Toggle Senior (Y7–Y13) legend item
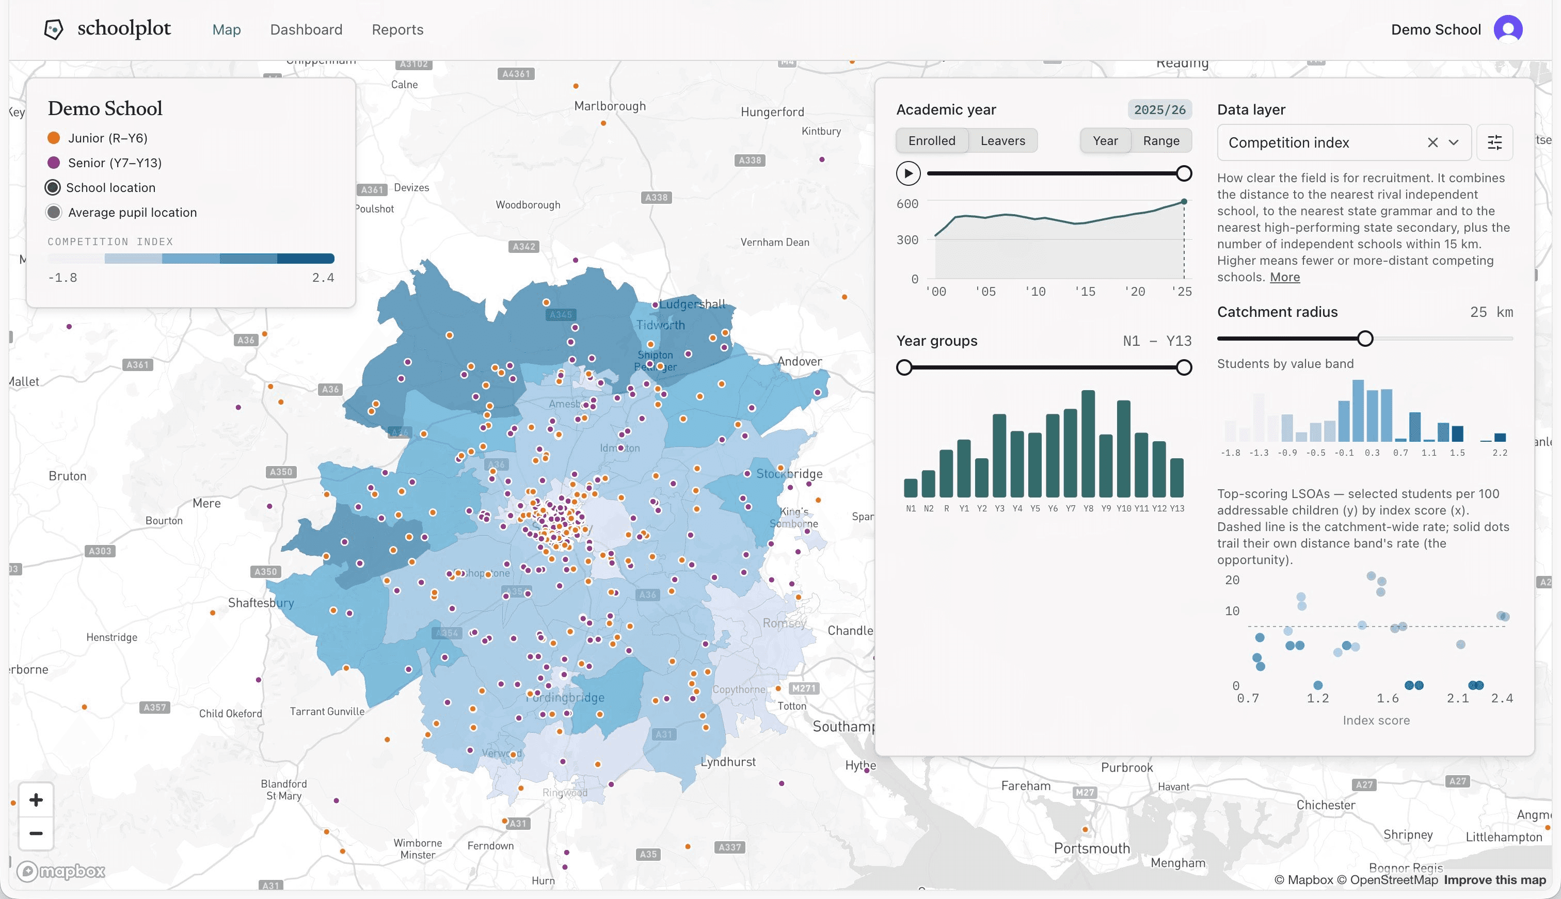Viewport: 1561px width, 899px height. click(104, 163)
